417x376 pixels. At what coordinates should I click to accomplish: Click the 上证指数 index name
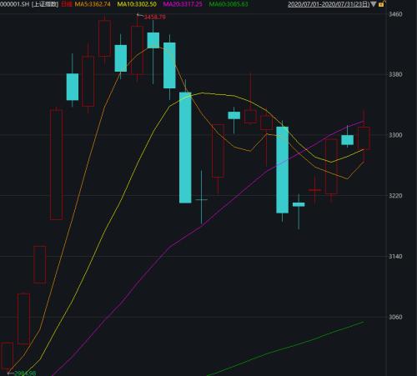point(45,4)
